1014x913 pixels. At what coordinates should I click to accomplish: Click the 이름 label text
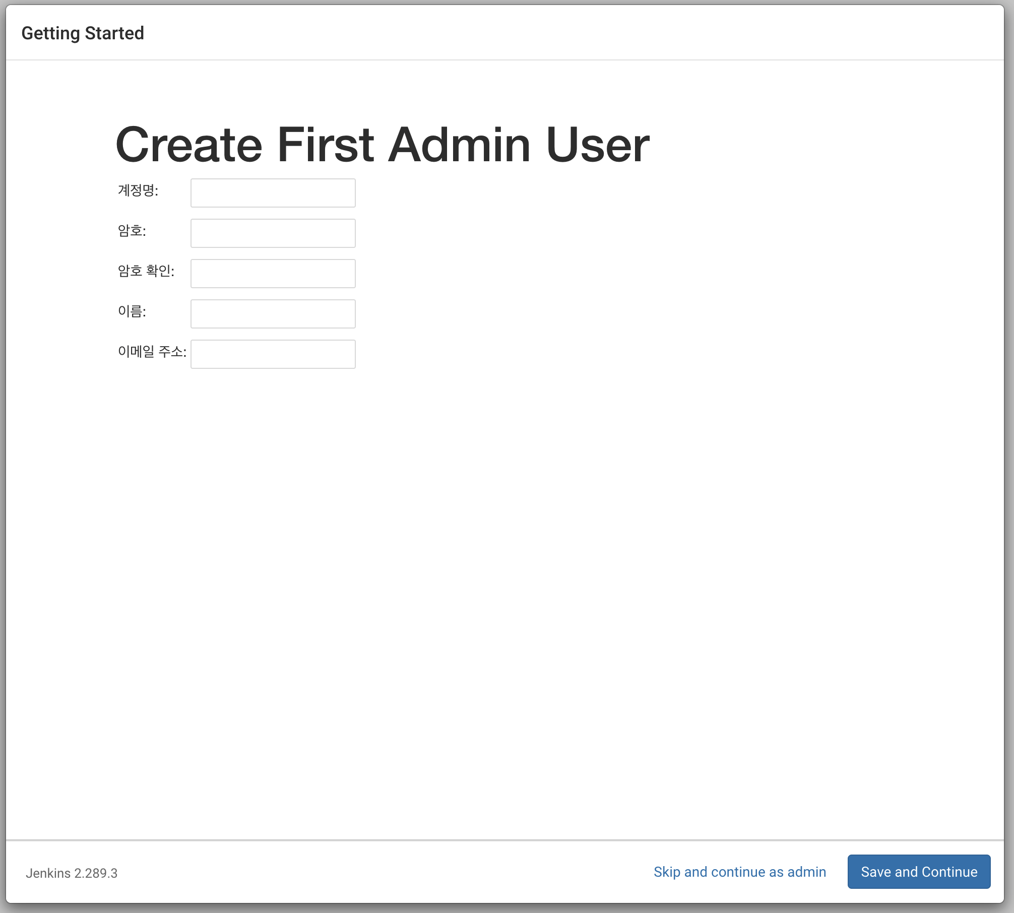tap(132, 311)
